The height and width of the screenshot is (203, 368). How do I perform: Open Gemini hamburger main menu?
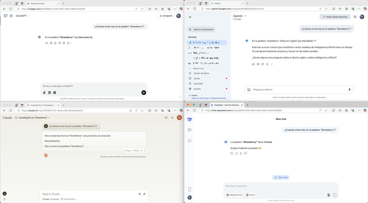coord(190,17)
